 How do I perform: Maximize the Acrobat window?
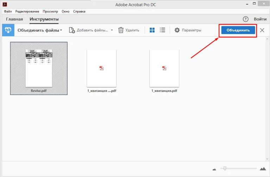pyautogui.click(x=254, y=4)
